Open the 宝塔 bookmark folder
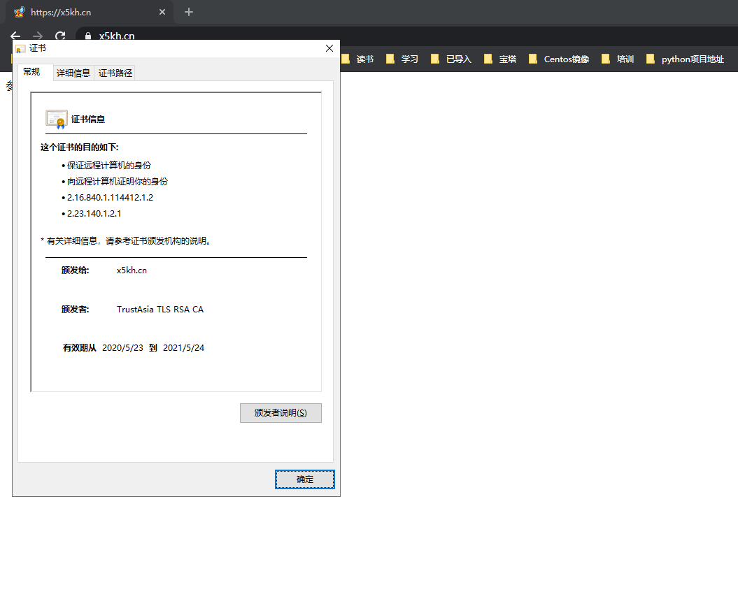 [500, 59]
